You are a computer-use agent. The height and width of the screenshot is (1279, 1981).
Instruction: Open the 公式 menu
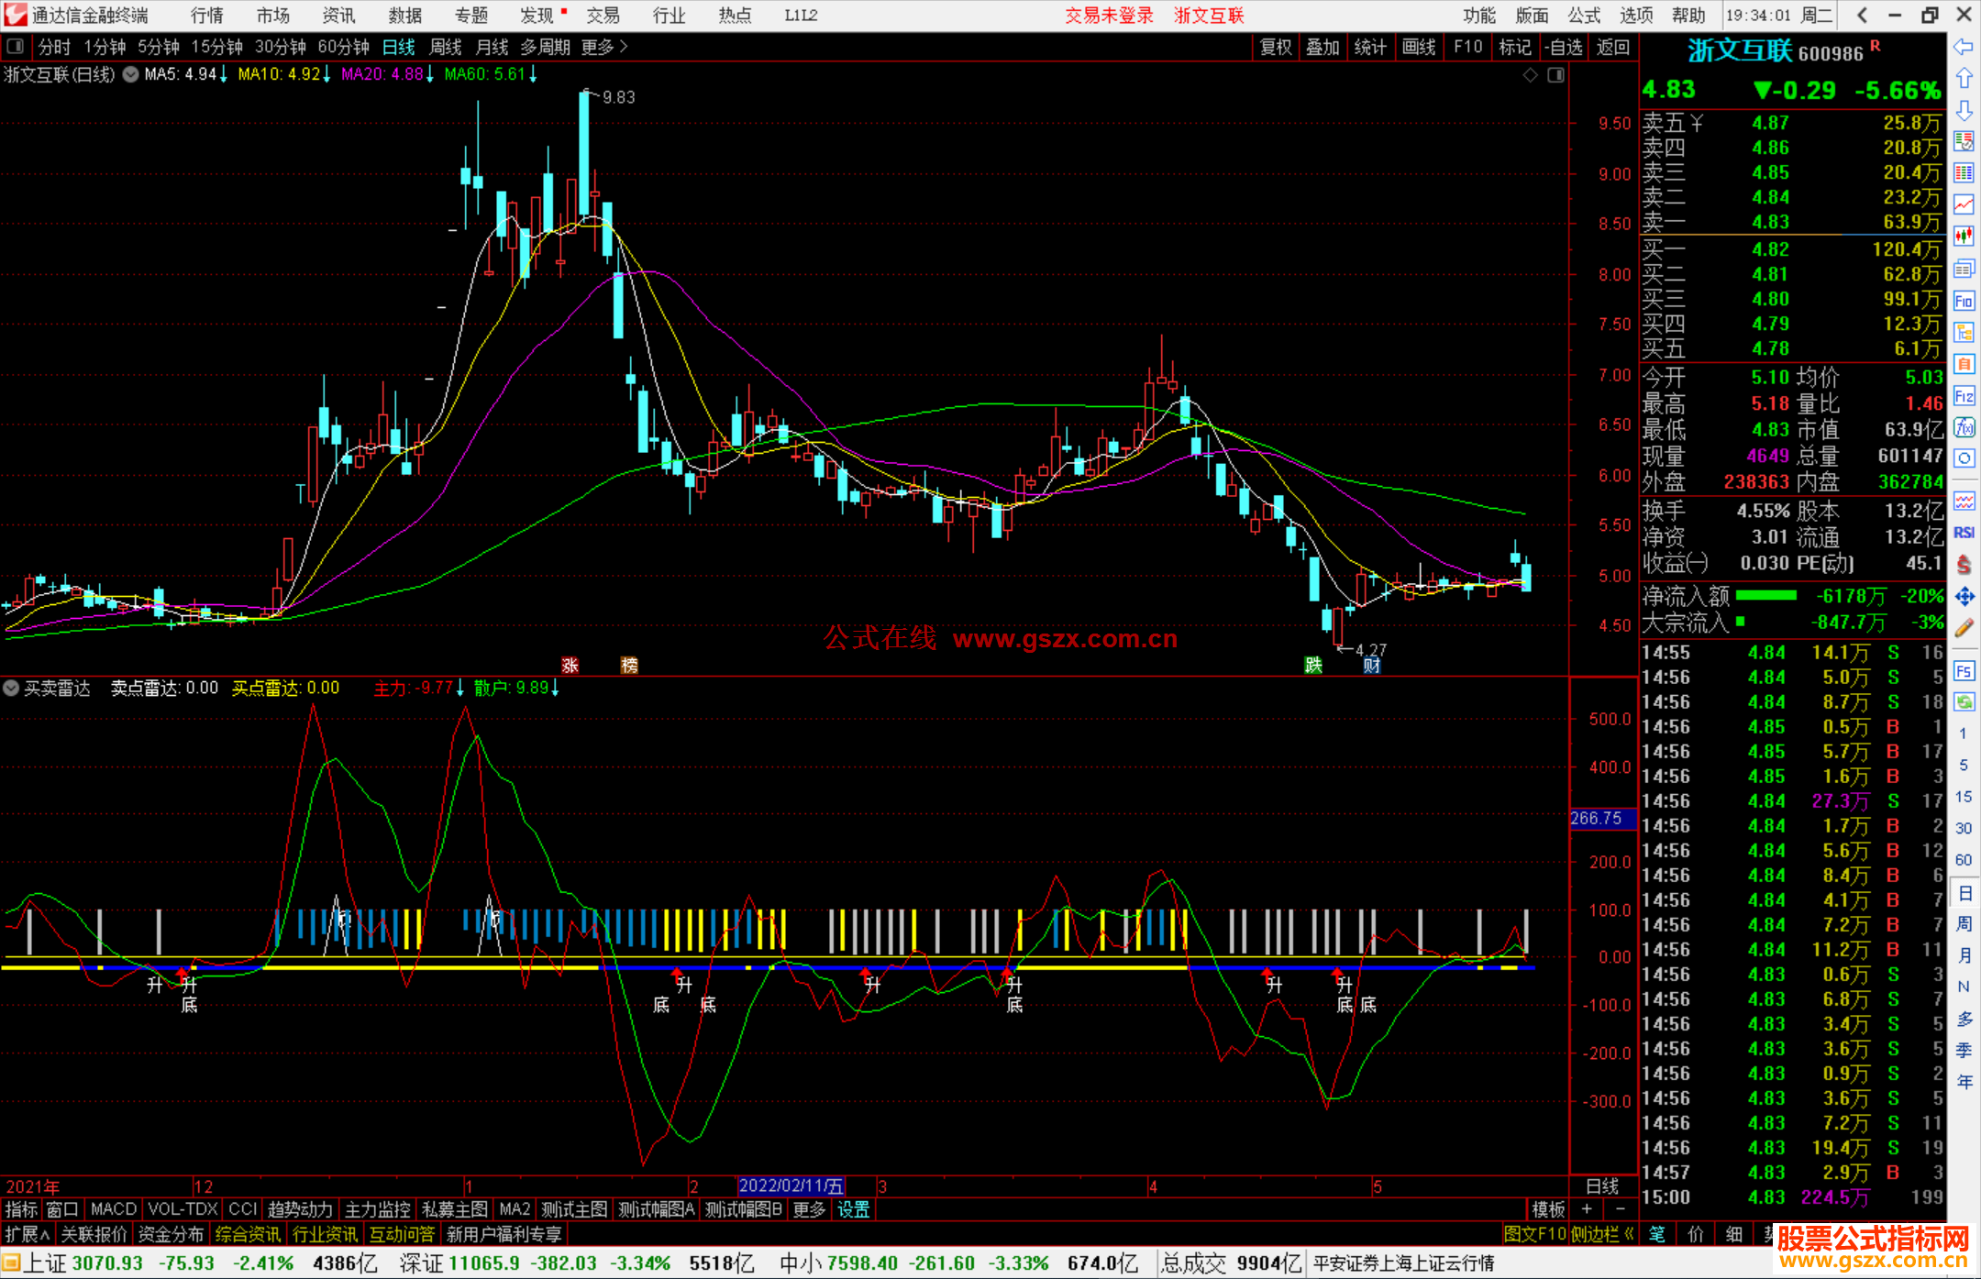pyautogui.click(x=1584, y=15)
